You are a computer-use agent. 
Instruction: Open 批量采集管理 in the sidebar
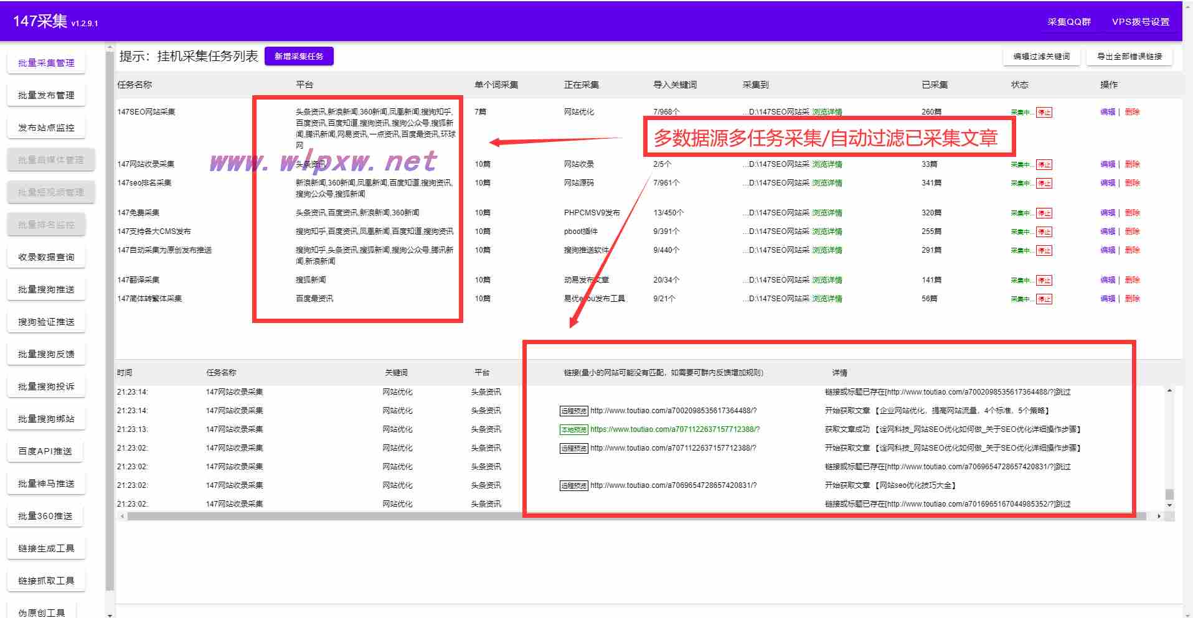tap(46, 63)
